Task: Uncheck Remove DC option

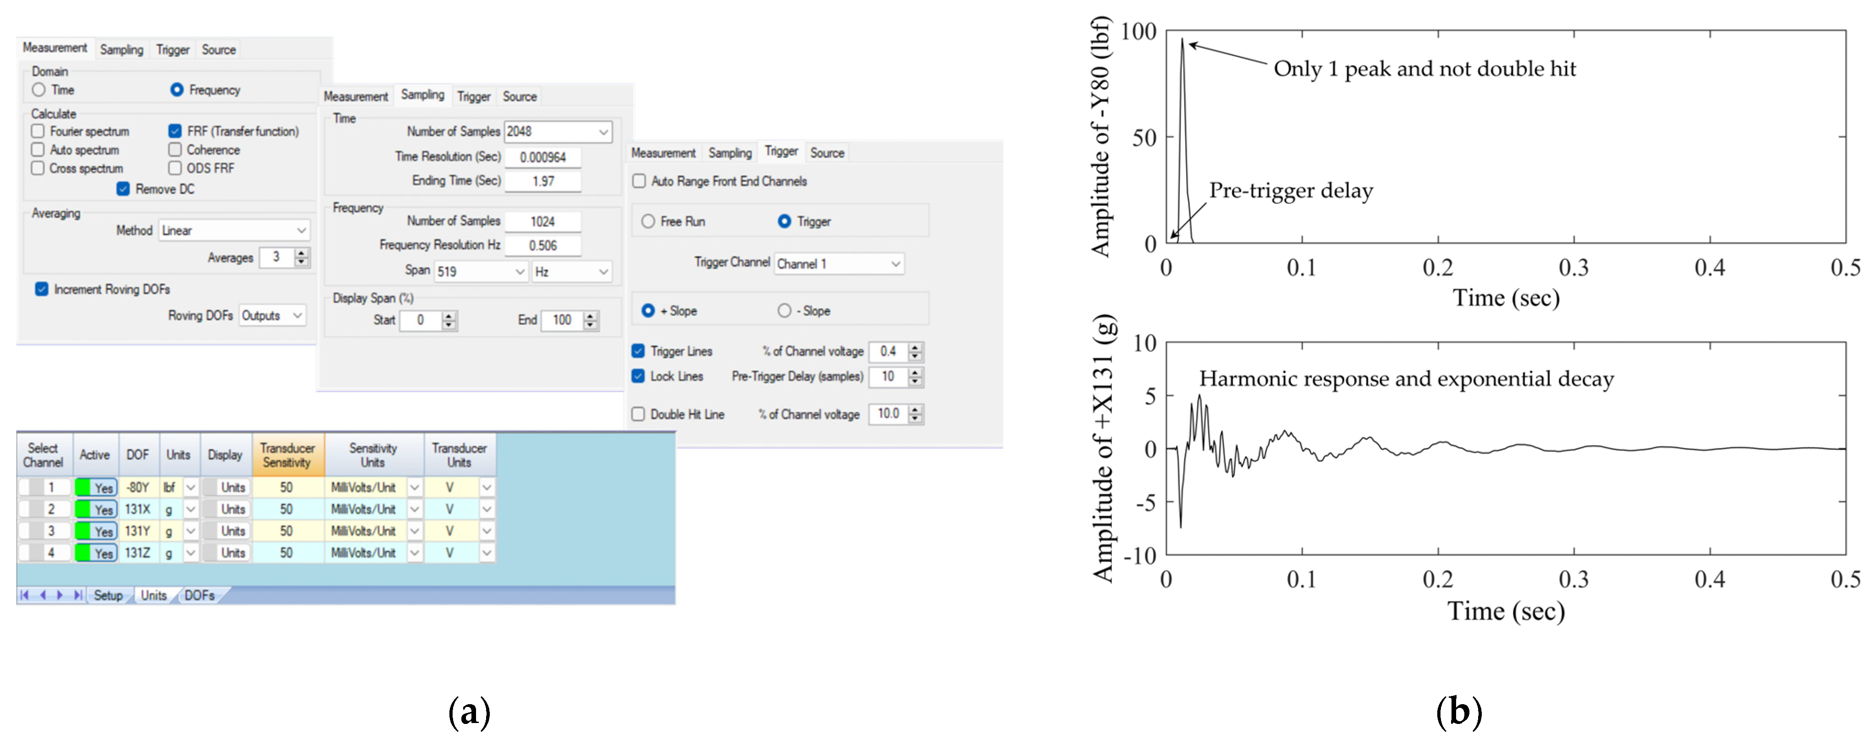Action: [123, 189]
